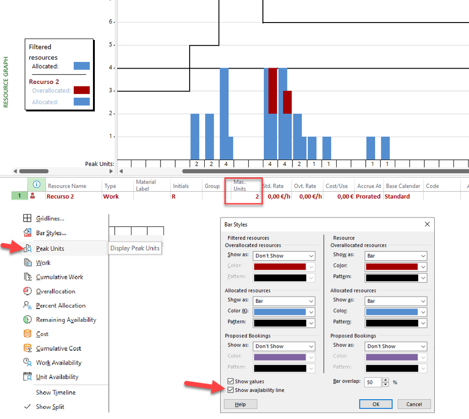Choose Remaining Availability menu entry
The image size is (469, 419).
[x=66, y=319]
